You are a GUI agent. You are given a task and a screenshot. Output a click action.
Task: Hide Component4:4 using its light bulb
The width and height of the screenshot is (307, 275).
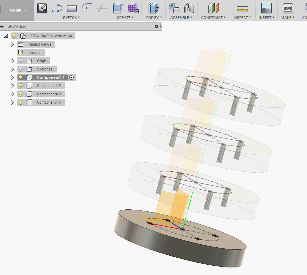coord(20,102)
